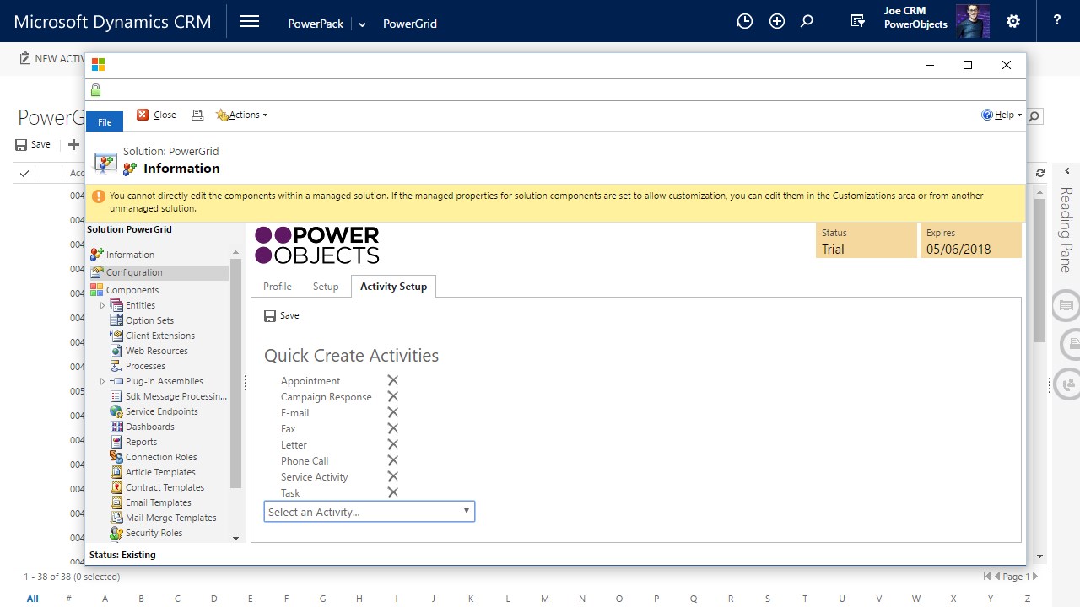Close the solution window via Close button
Image resolution: width=1080 pixels, height=607 pixels.
[x=157, y=115]
